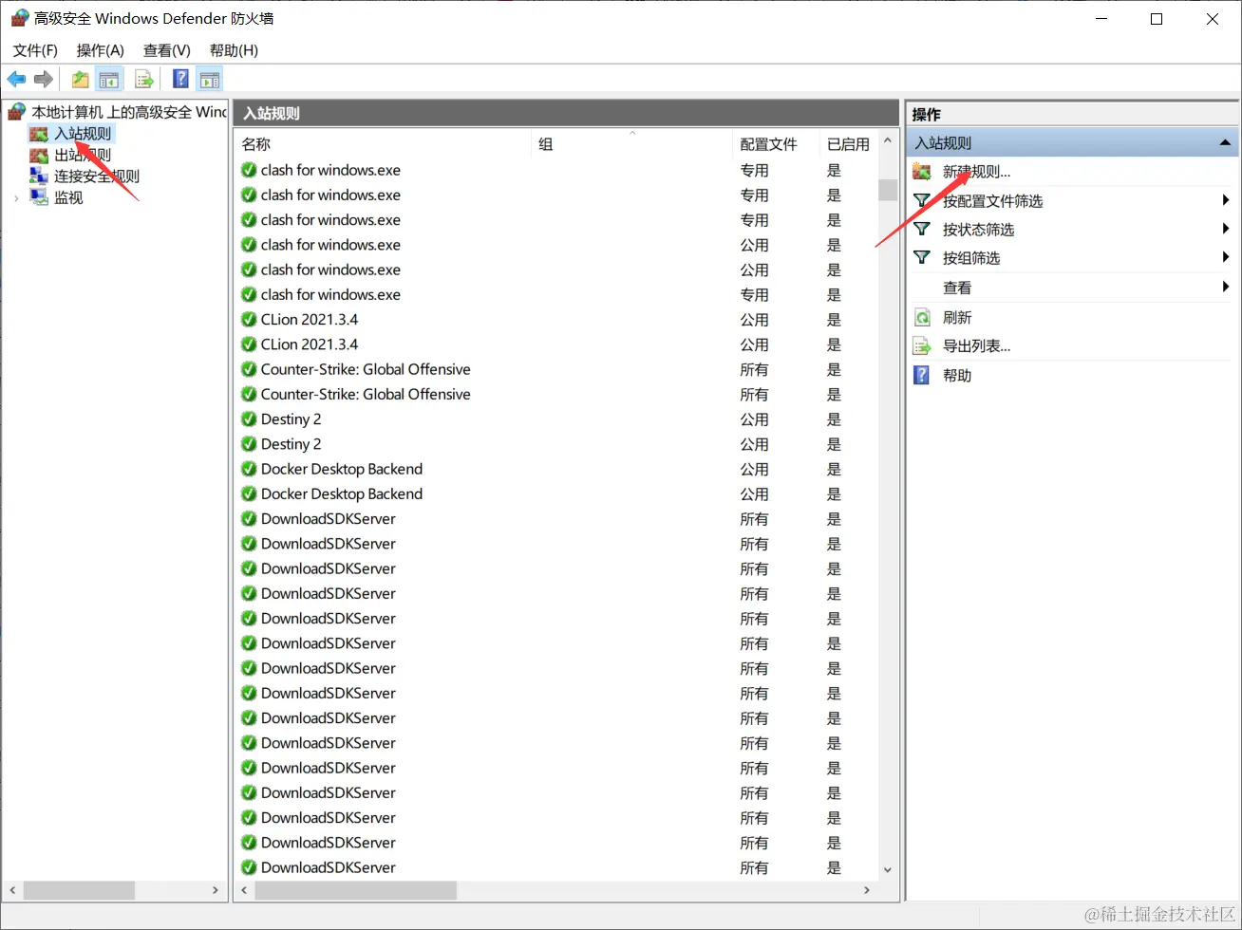Toggle the show/hide console tree toolbar icon
This screenshot has height=930, width=1242.
click(109, 80)
